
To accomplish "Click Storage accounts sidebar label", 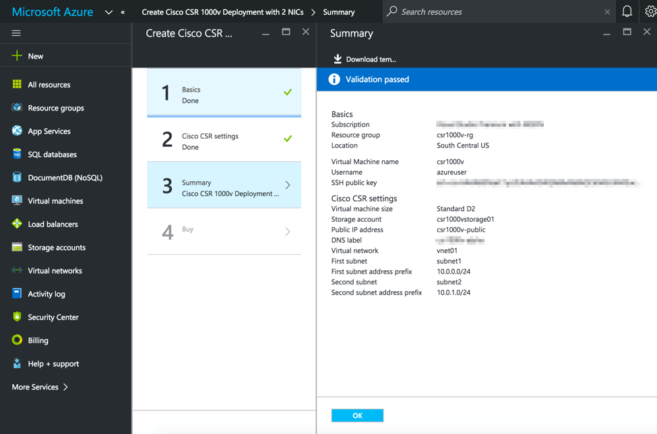I will point(57,247).
